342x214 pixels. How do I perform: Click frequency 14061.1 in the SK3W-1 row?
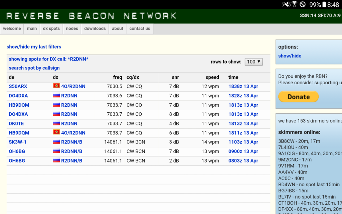(x=113, y=142)
